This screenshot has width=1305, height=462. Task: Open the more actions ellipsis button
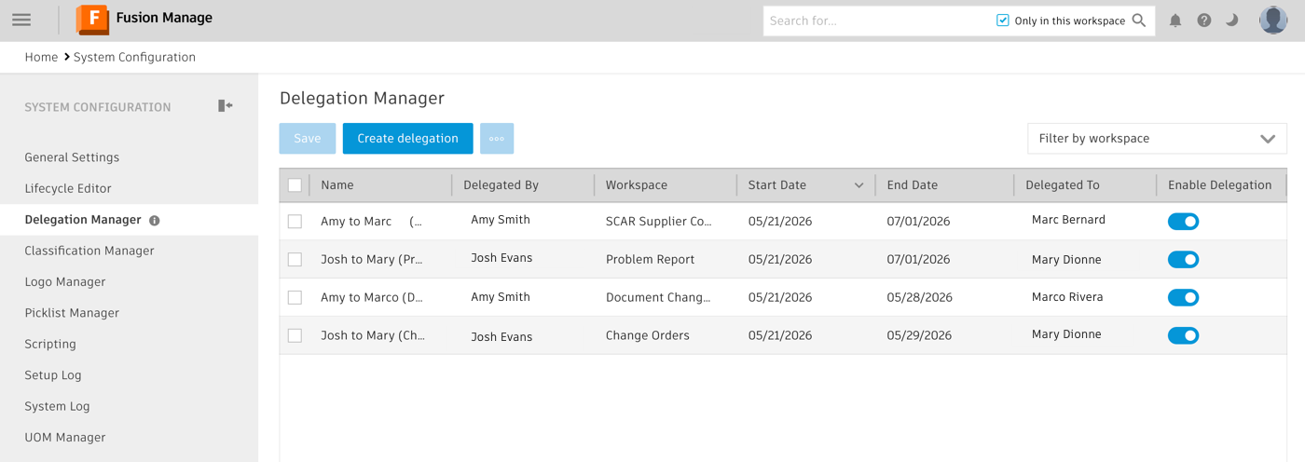(497, 139)
